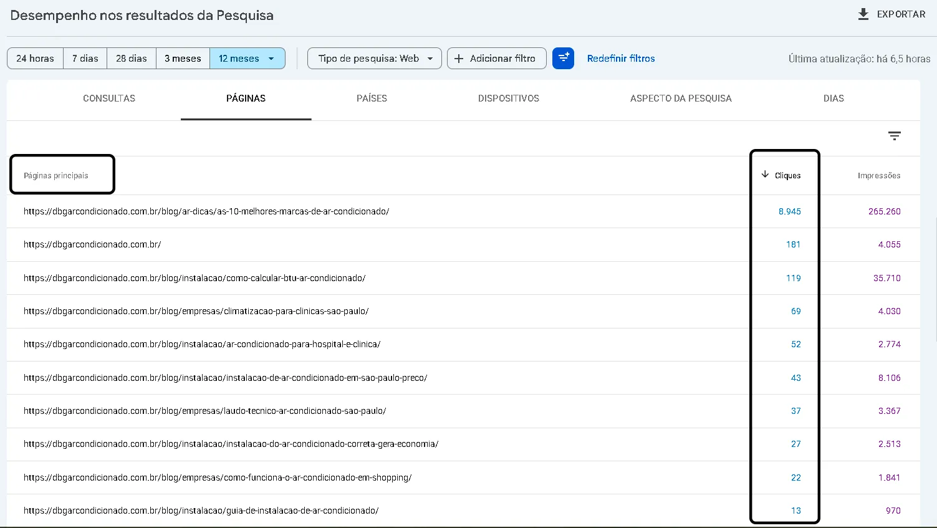This screenshot has width=937, height=528.
Task: Open the climatizacao-para-clinicas-sao-paulo page row
Action: point(463,311)
